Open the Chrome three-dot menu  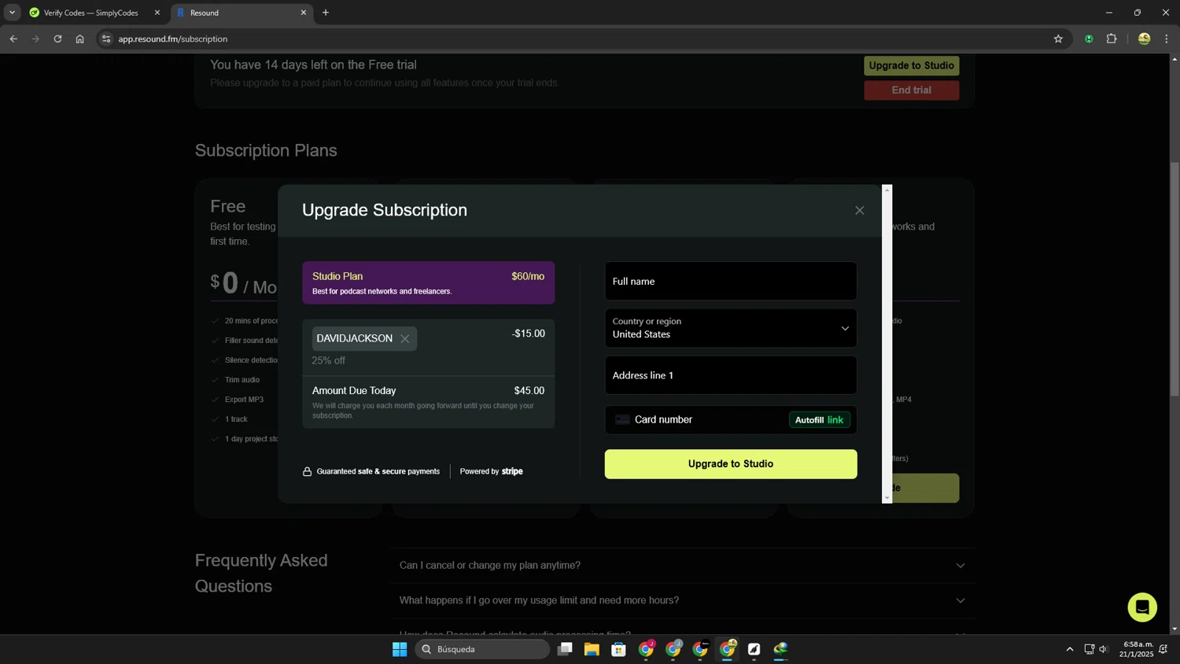1167,39
